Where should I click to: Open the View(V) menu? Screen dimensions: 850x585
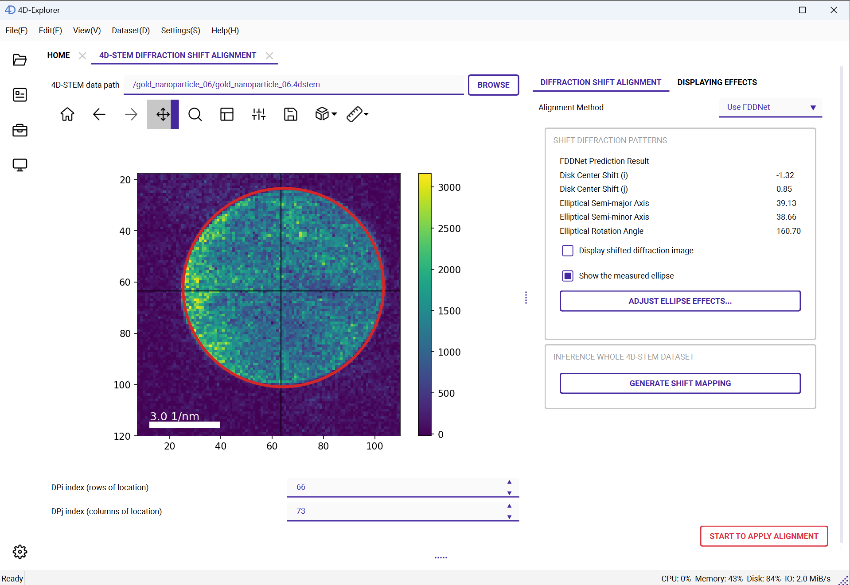[x=87, y=31]
